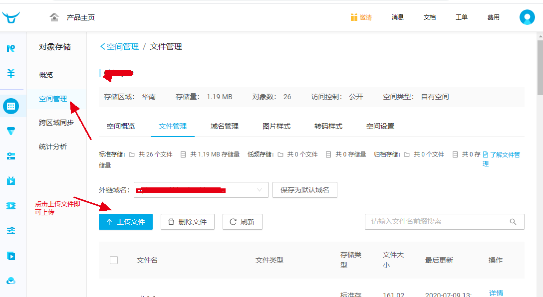Click 邀请 in the top bar
Image resolution: width=543 pixels, height=297 pixels.
[365, 17]
